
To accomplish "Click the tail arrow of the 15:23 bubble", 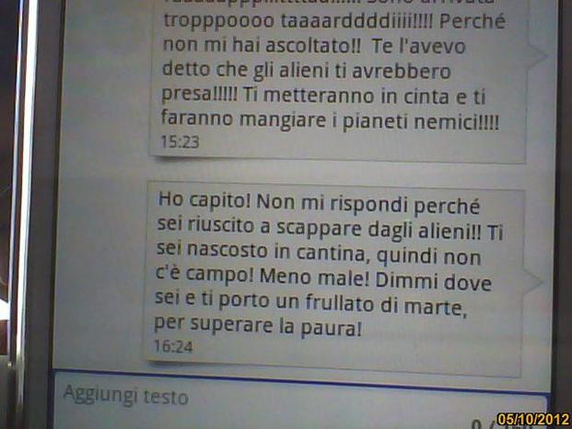I will 537,56.
